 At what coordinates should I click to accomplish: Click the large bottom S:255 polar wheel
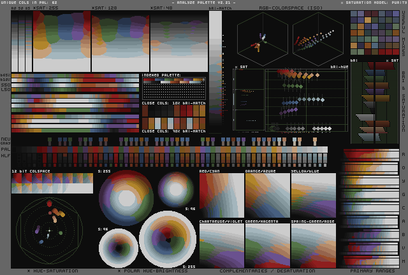[x=168, y=239]
